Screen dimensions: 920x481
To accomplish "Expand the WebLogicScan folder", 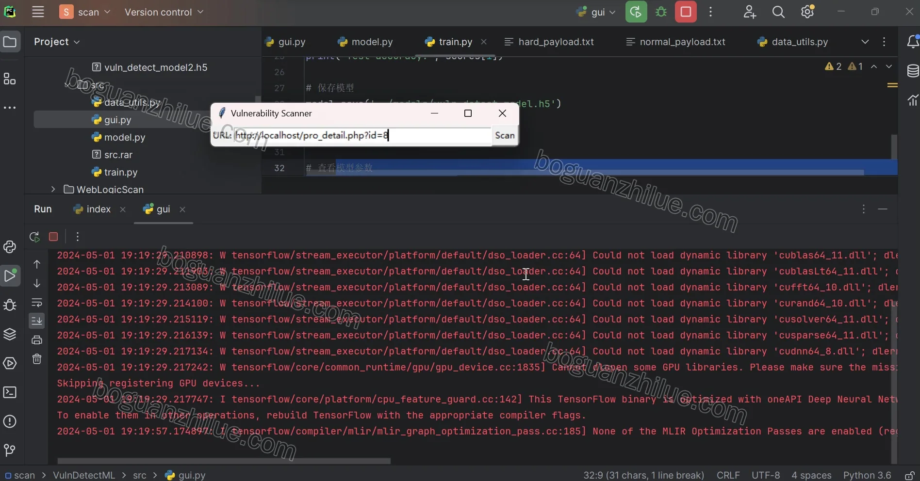I will click(53, 189).
